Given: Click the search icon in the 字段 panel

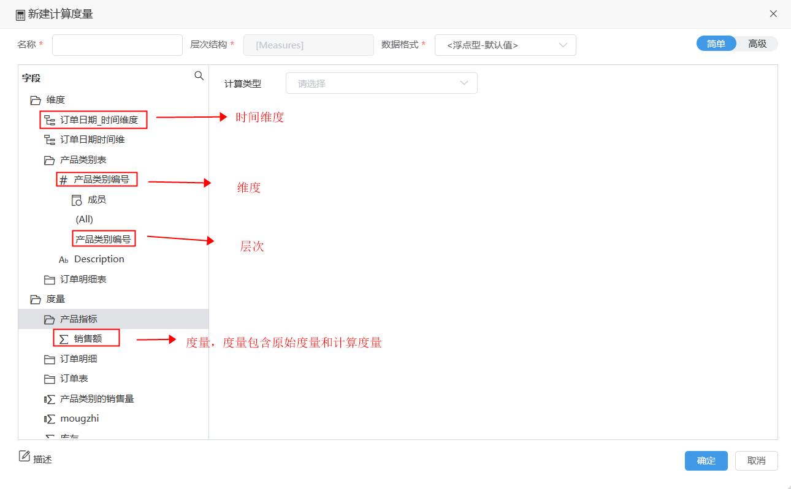Looking at the screenshot, I should coord(199,76).
